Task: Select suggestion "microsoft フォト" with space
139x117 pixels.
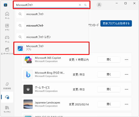Action: coord(51,14)
